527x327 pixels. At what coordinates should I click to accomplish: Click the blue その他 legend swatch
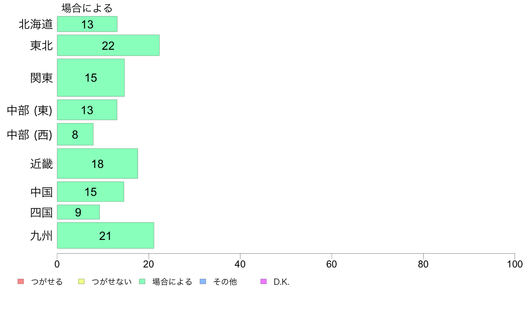point(203,282)
